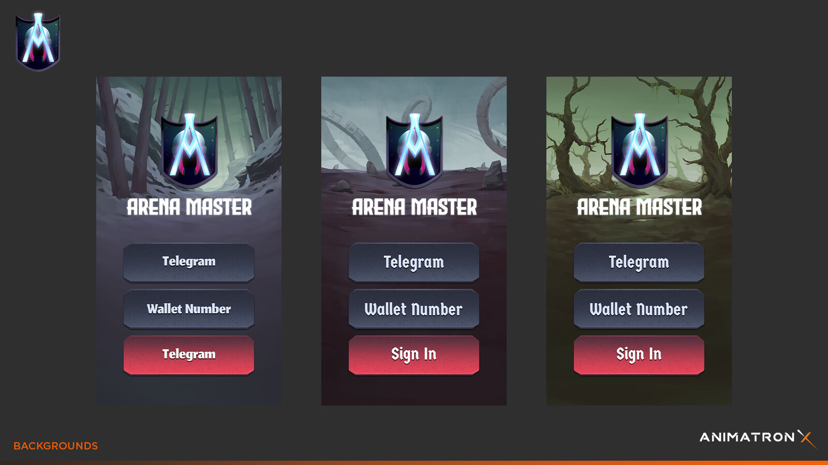
Task: Select the Wallet Number field on the swamp panel
Action: [639, 309]
